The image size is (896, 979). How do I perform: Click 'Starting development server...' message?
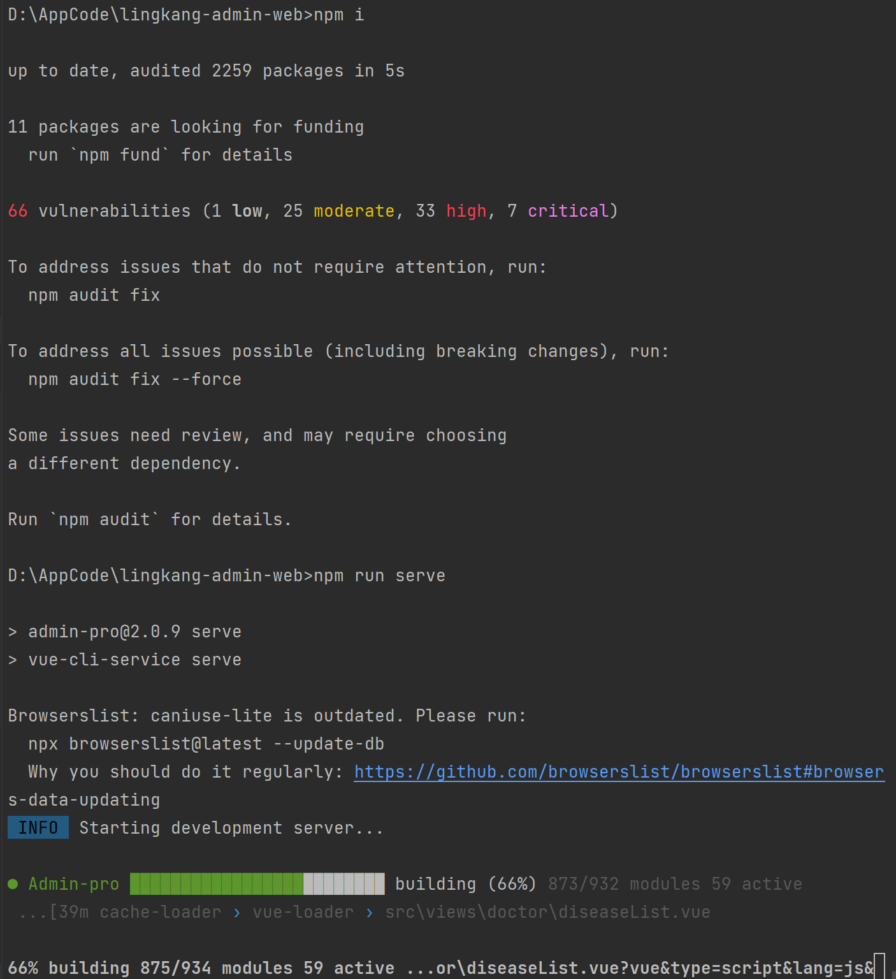(232, 828)
